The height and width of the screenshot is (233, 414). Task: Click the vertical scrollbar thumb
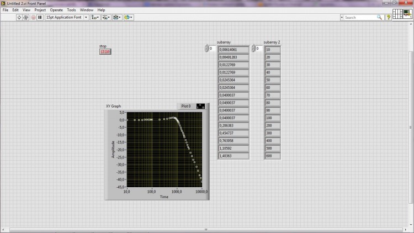tap(411, 128)
